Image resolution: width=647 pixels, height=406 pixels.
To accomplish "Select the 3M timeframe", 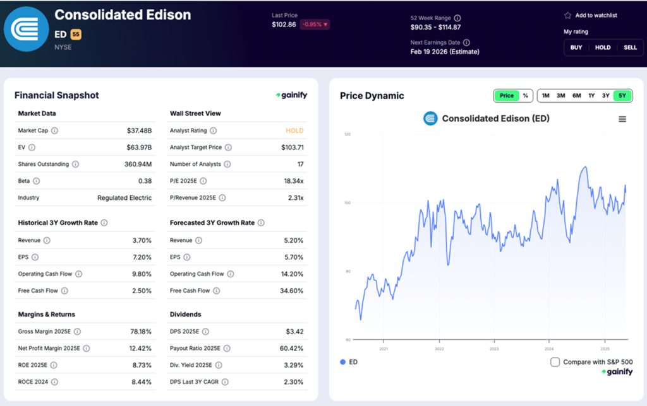I will 560,95.
